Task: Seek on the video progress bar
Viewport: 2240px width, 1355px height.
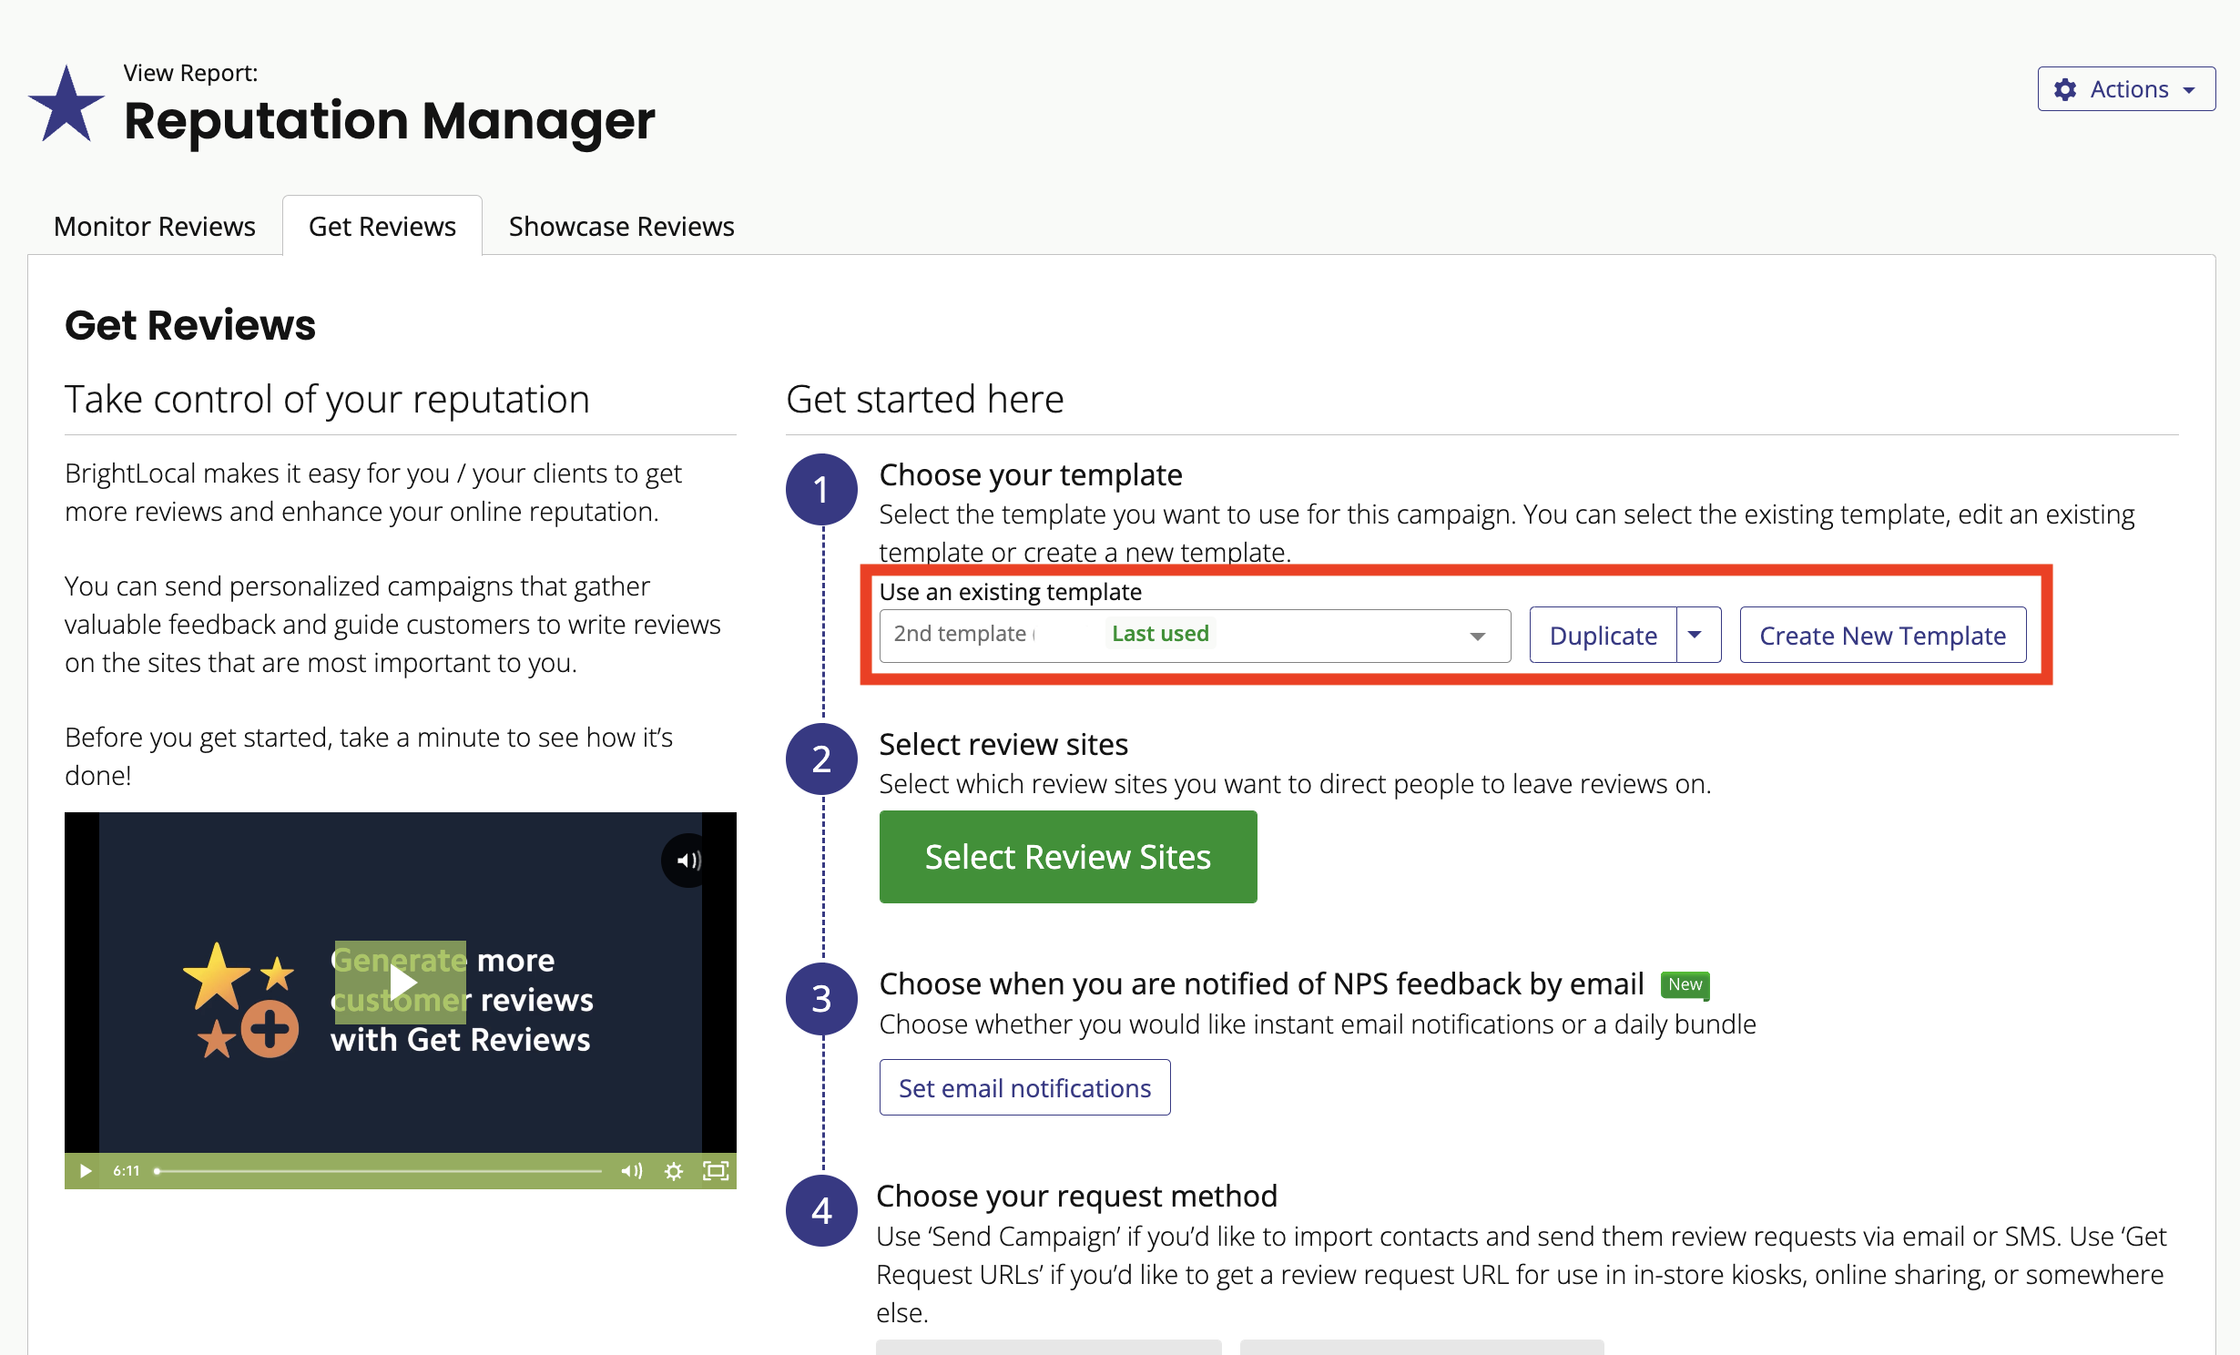Action: point(378,1171)
